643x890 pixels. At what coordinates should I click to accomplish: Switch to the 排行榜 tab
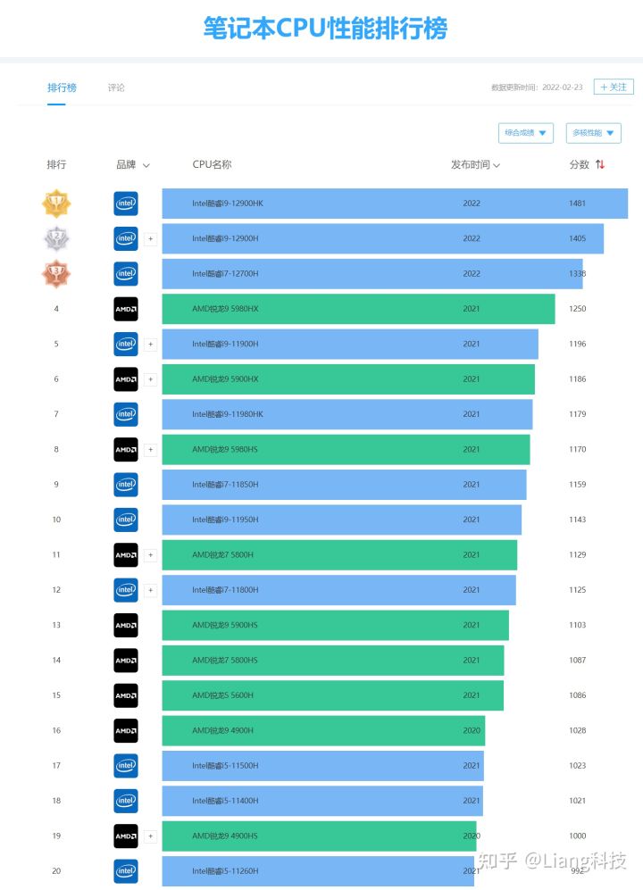pos(62,87)
